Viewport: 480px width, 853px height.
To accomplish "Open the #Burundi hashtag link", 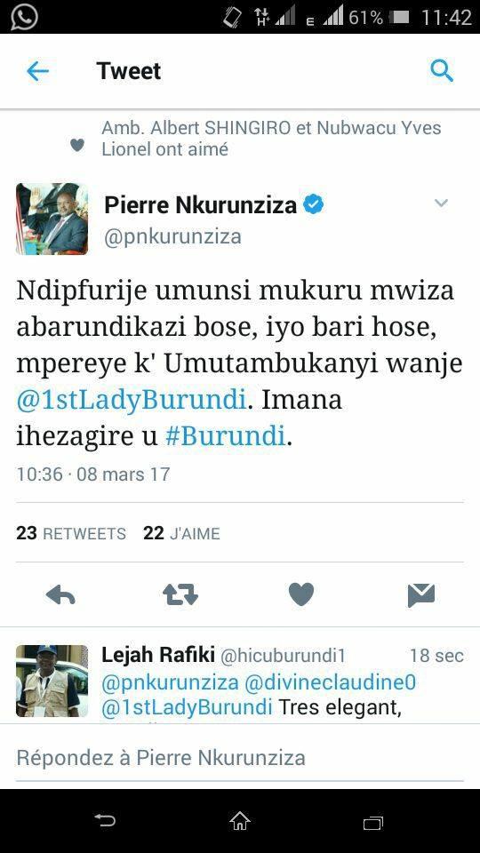I will click(225, 436).
